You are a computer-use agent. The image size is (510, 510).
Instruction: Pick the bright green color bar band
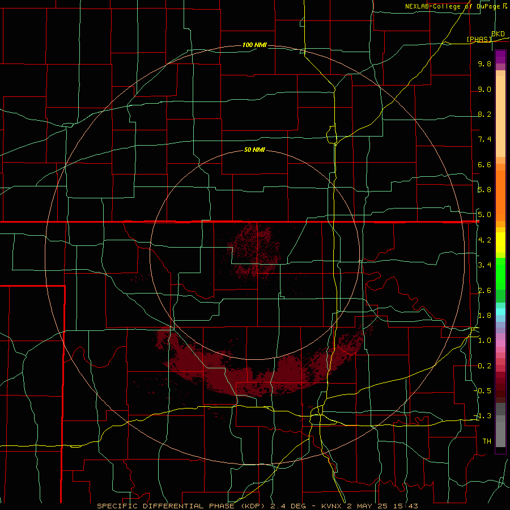[x=500, y=275]
